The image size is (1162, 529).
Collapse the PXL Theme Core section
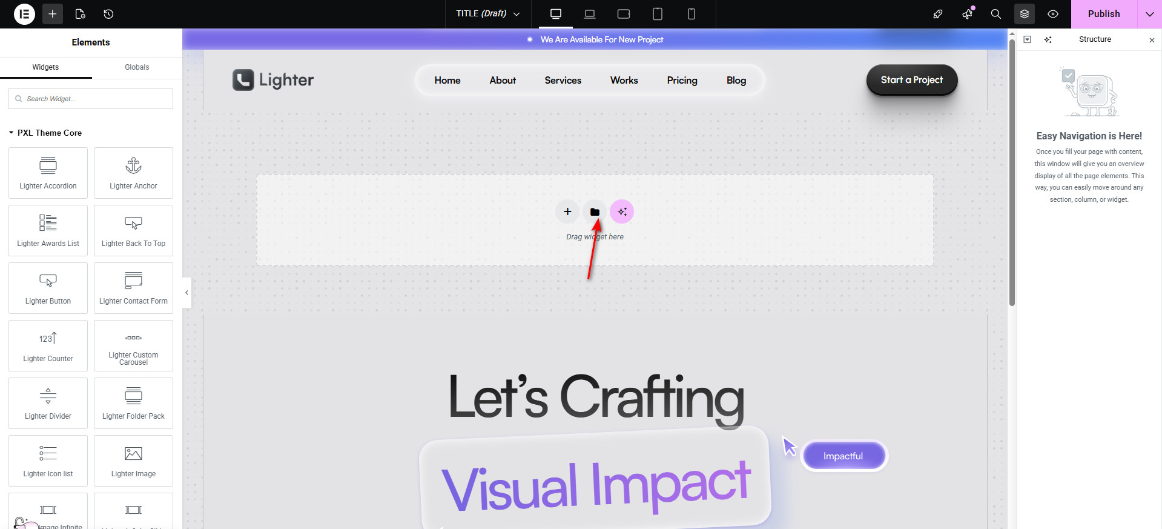coord(11,133)
